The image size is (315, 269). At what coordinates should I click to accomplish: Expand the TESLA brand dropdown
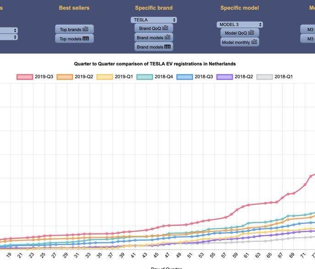(x=154, y=20)
